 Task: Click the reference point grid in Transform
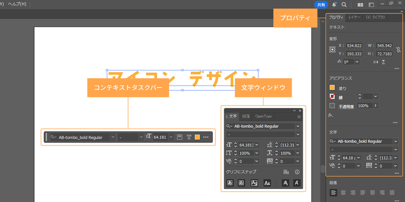[332, 50]
